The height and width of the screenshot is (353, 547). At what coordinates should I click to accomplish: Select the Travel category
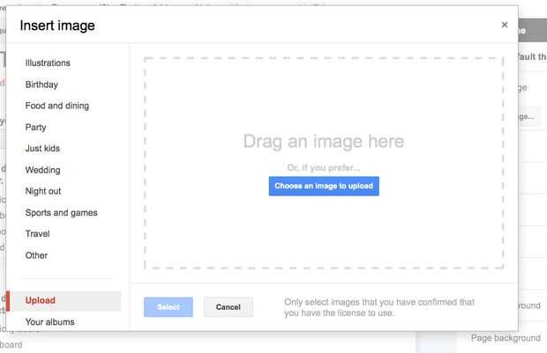pos(38,234)
